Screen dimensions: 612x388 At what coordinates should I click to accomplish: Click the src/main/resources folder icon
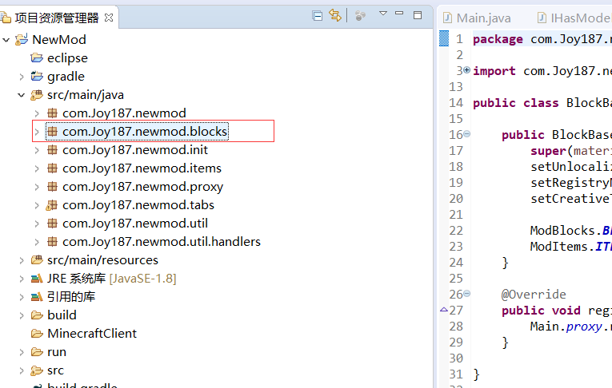[37, 259]
